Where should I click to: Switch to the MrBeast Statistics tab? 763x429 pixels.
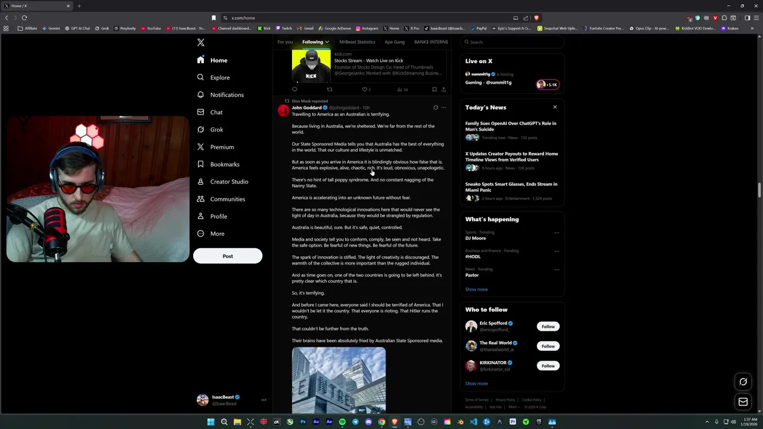(357, 42)
